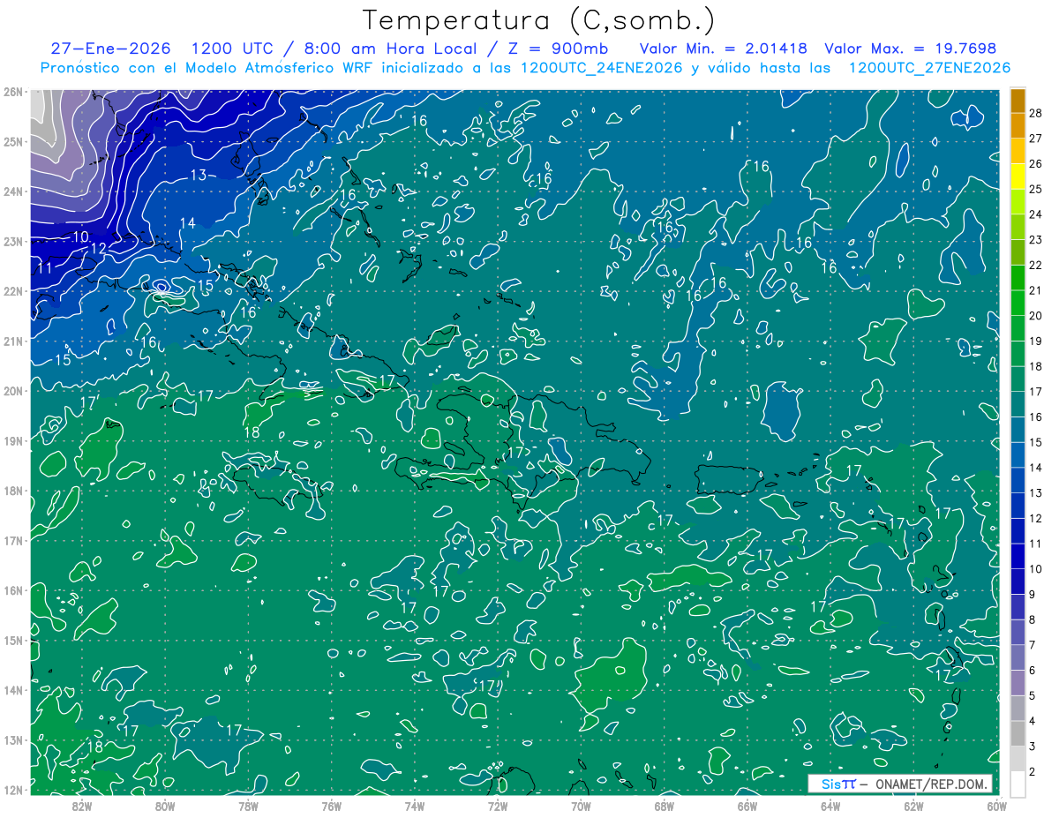1059x818 pixels.
Task: Click the 18N latitude axis label
Action: (12, 490)
